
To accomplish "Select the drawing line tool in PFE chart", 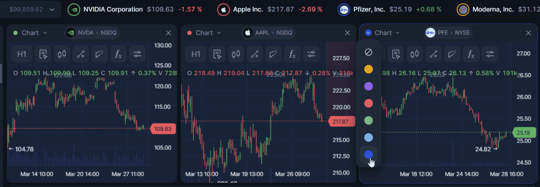I will tap(433, 54).
